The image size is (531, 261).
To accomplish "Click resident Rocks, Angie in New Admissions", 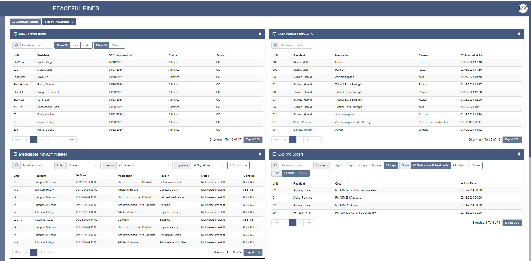I will click(x=45, y=62).
